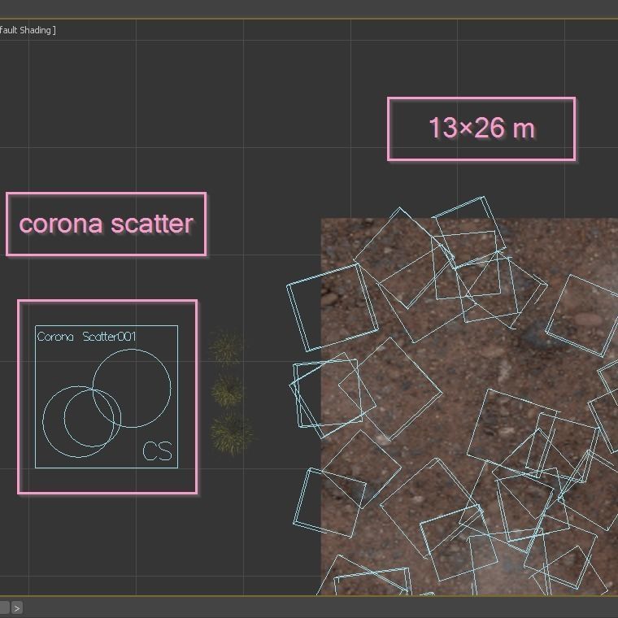Click the CS logo inside the scatter helper
The height and width of the screenshot is (618, 618).
pos(157,451)
